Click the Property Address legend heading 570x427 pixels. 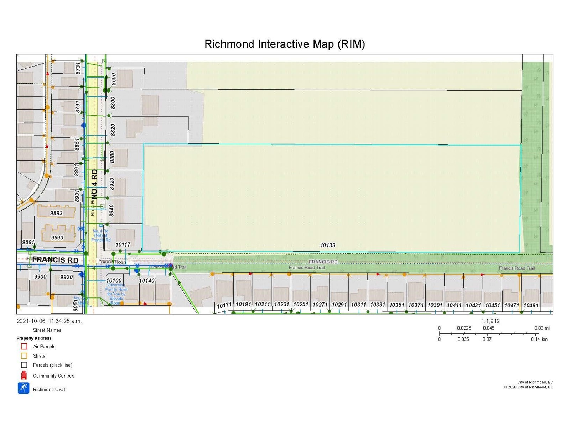(34, 338)
